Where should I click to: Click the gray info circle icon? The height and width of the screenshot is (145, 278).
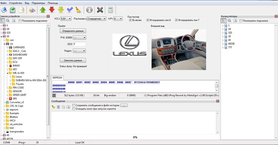(89, 10)
